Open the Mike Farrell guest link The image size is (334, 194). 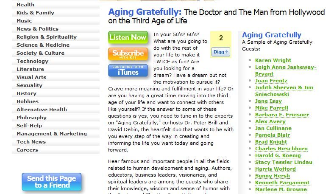pos(272,108)
